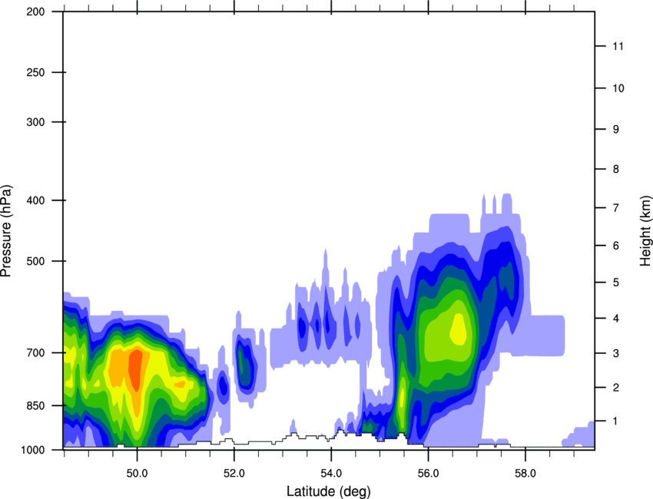Click the 9 km height label
Image resolution: width=653 pixels, height=499 pixels.
pos(616,130)
